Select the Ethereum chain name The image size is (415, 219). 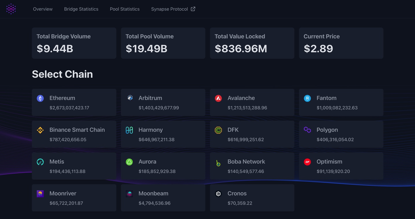[62, 98]
